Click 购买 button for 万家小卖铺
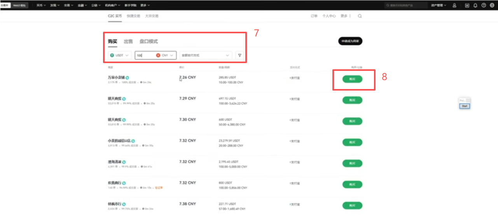498x216 pixels. click(x=352, y=79)
